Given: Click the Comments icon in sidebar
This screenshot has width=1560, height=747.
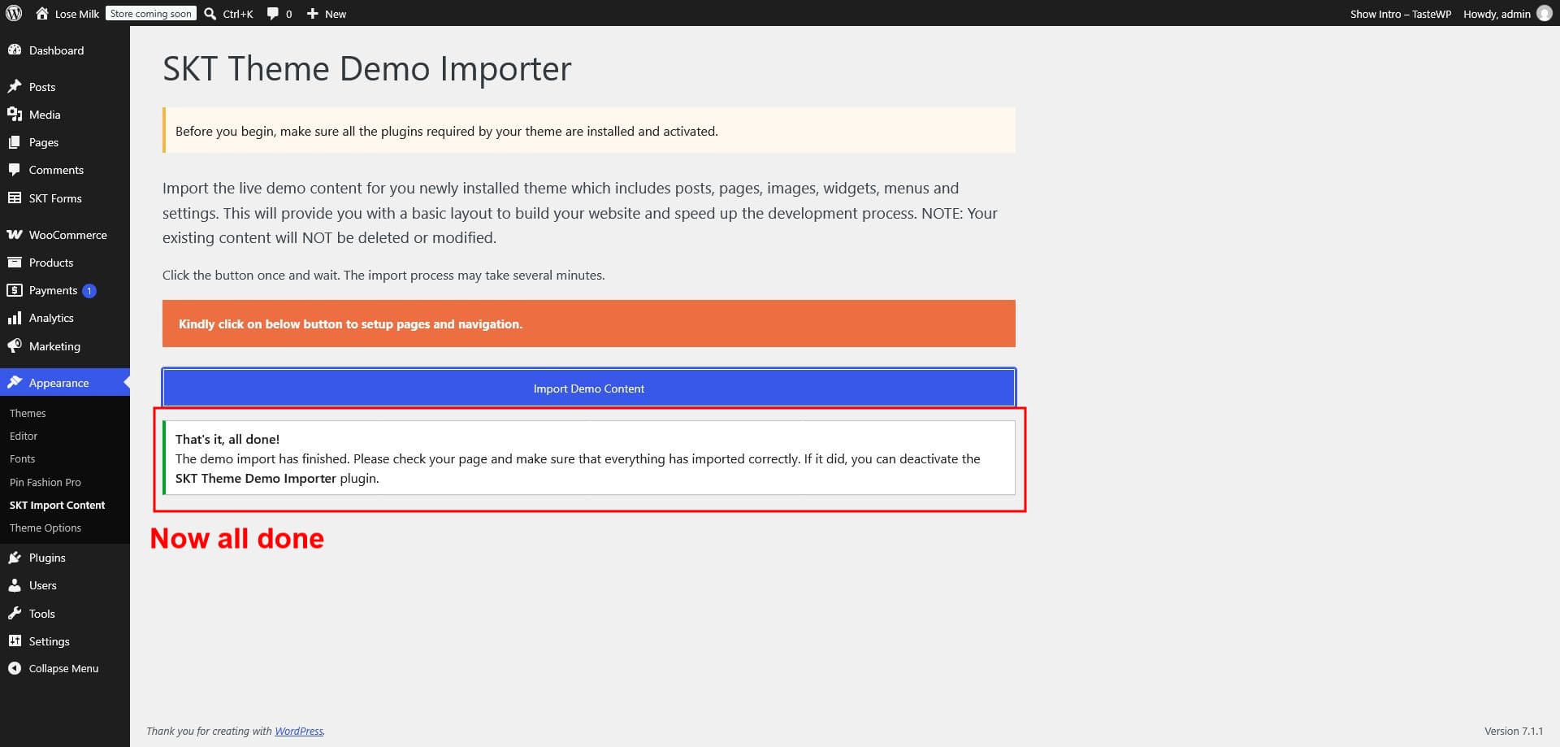Looking at the screenshot, I should tap(15, 169).
